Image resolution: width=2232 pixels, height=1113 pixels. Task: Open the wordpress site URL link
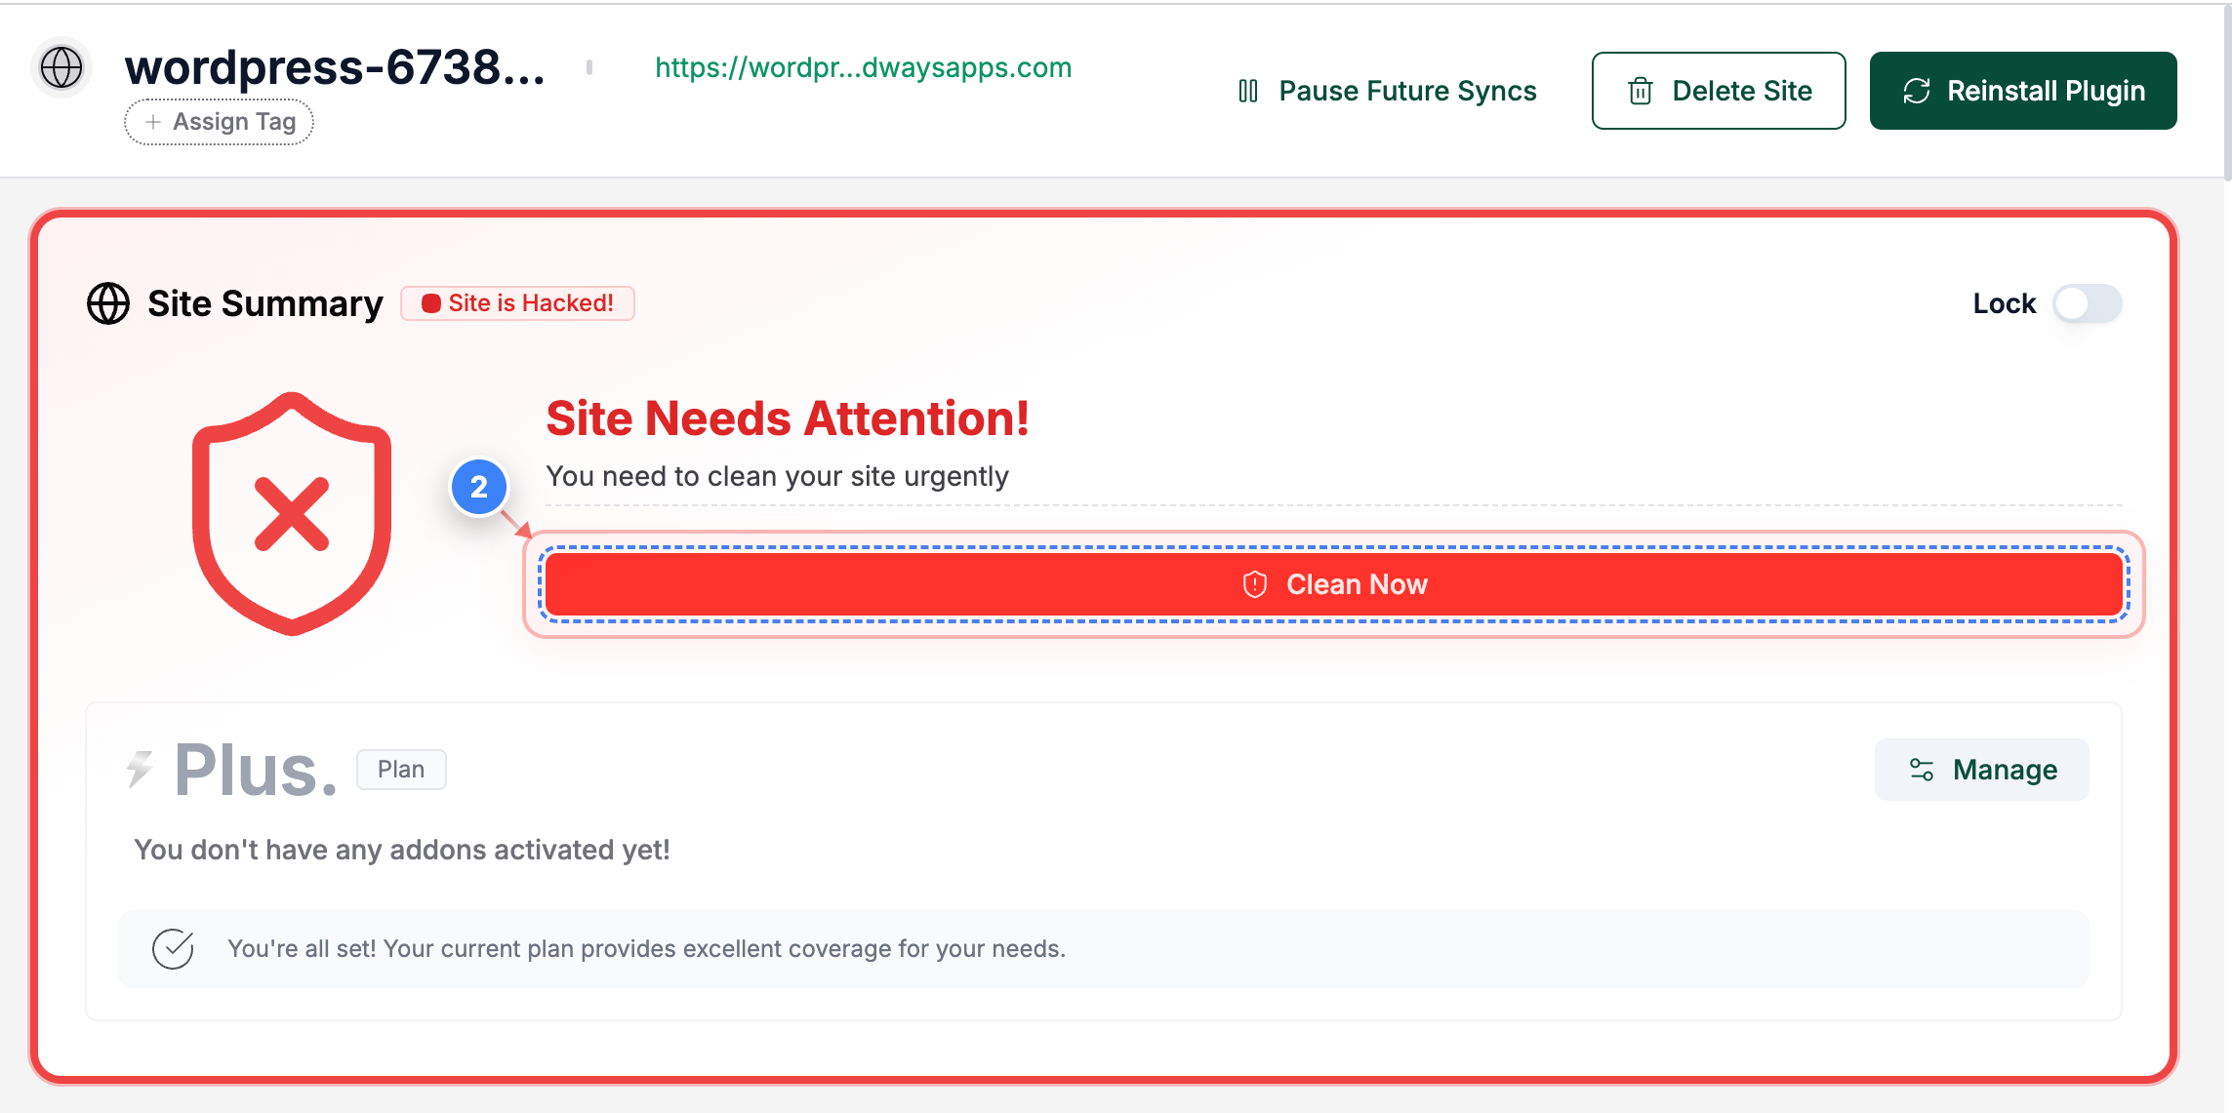[863, 68]
